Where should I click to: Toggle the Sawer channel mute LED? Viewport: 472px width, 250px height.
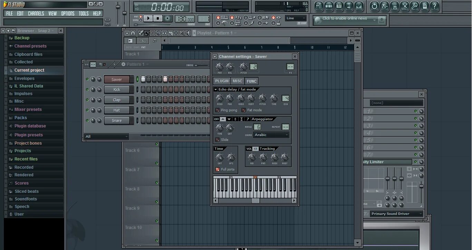click(87, 79)
